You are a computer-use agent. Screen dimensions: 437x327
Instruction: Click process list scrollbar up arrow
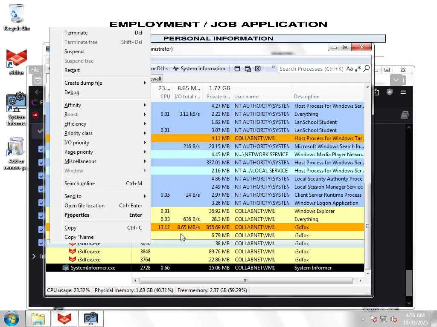tap(367, 87)
